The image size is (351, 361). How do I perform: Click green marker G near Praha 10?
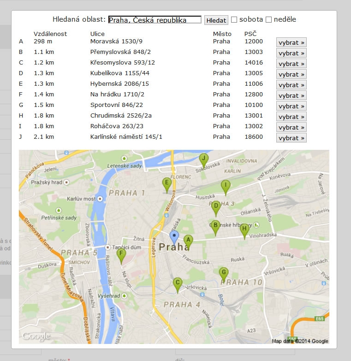[224, 272]
